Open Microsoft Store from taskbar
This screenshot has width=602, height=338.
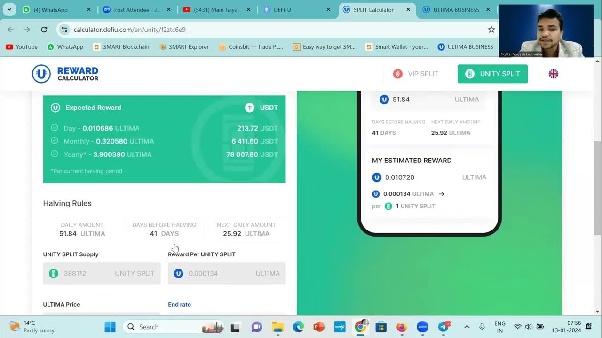point(381,327)
